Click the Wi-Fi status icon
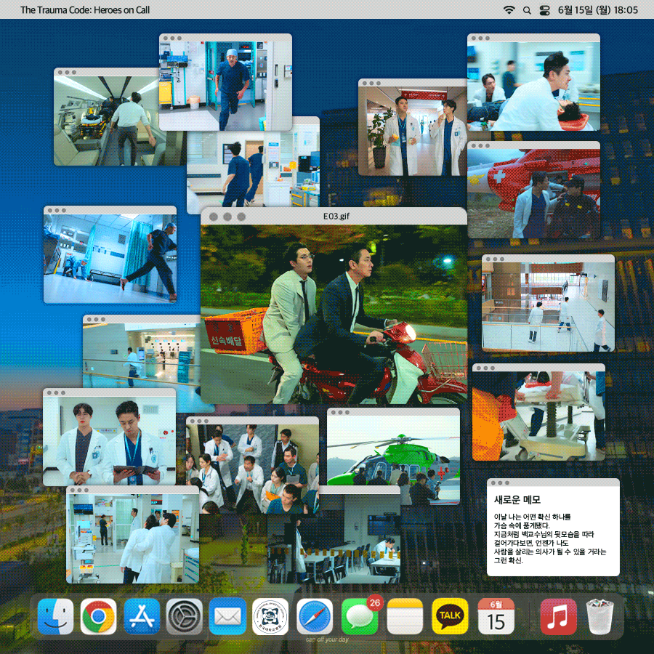 point(509,10)
